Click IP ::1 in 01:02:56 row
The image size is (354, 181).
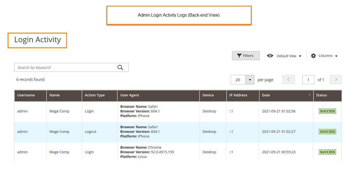231,111
